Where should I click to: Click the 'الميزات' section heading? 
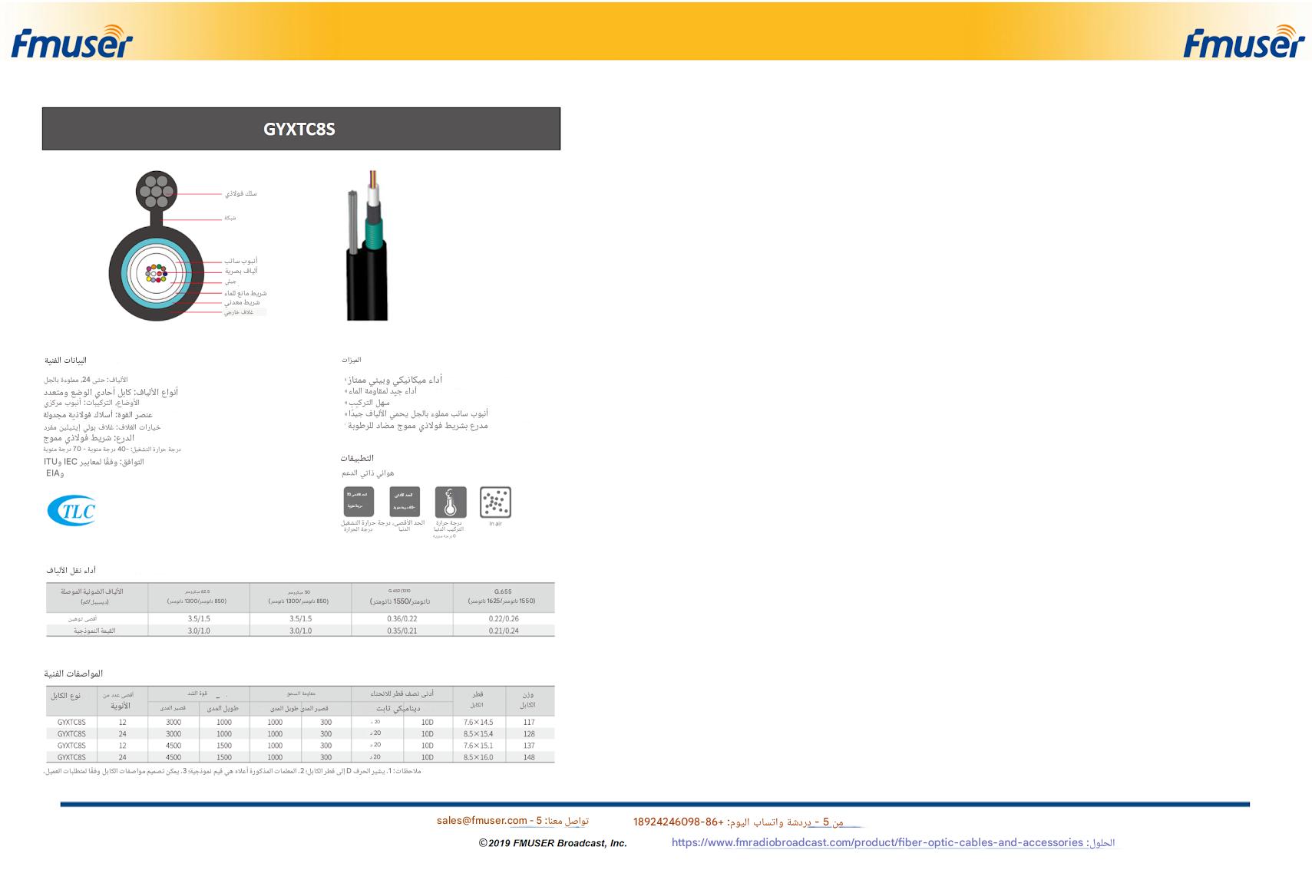(x=352, y=360)
